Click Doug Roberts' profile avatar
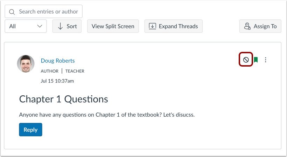287x157 pixels. click(x=26, y=64)
